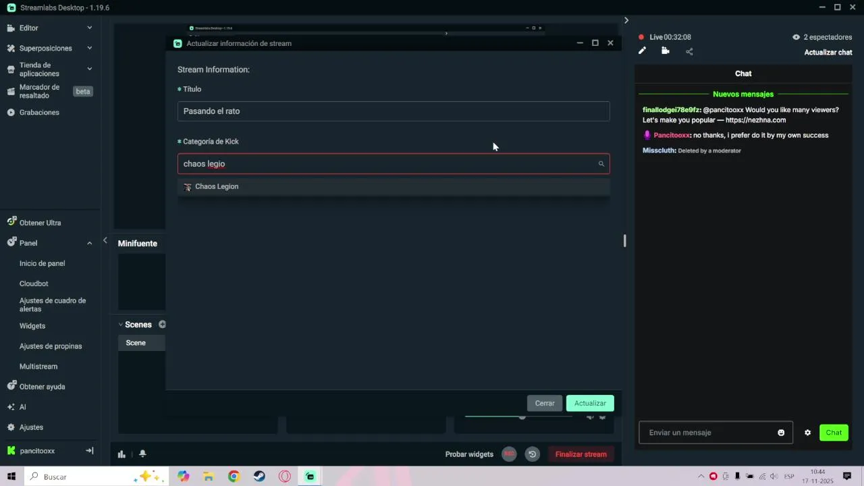The width and height of the screenshot is (864, 486).
Task: Click the category search magnifier icon
Action: (601, 164)
